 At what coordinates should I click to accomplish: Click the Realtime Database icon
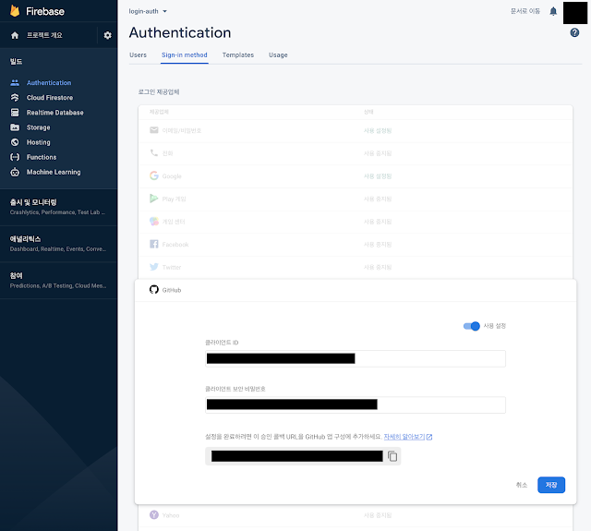[x=15, y=113]
